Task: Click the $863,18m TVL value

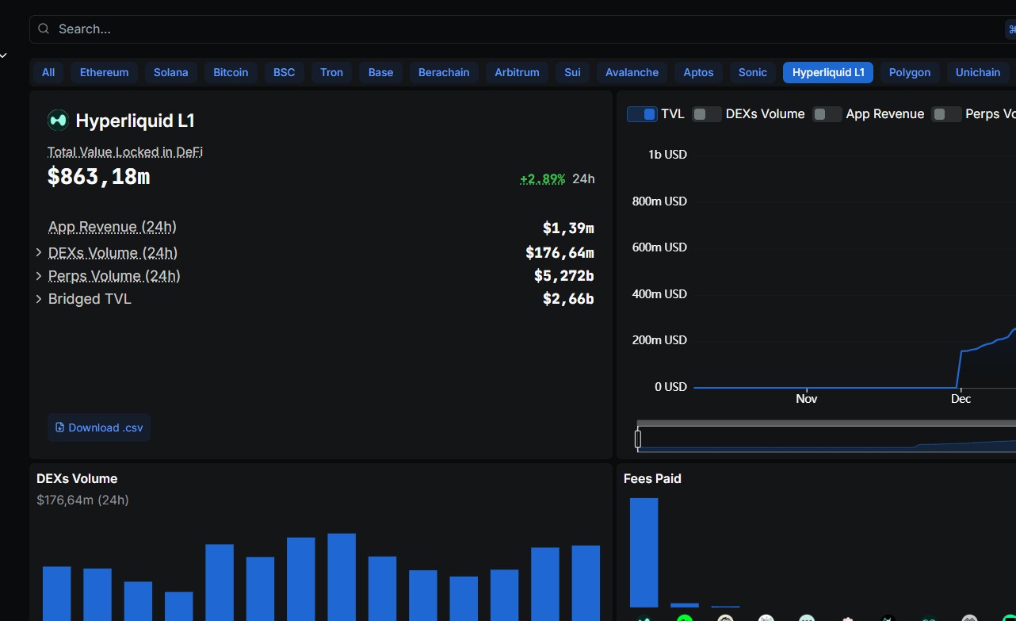Action: [98, 176]
